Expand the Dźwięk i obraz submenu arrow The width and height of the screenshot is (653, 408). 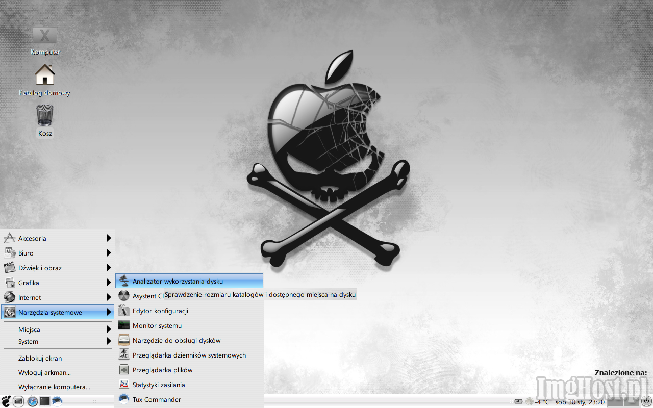pyautogui.click(x=109, y=268)
